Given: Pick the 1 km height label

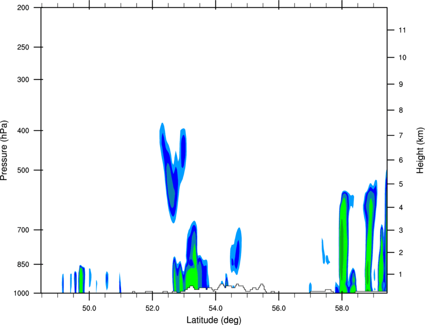Looking at the screenshot, I should pyautogui.click(x=401, y=274).
